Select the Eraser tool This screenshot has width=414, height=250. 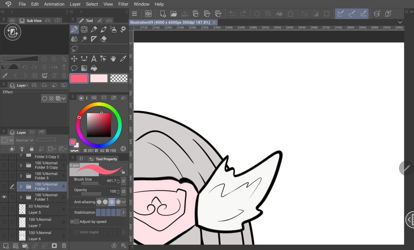[103, 39]
